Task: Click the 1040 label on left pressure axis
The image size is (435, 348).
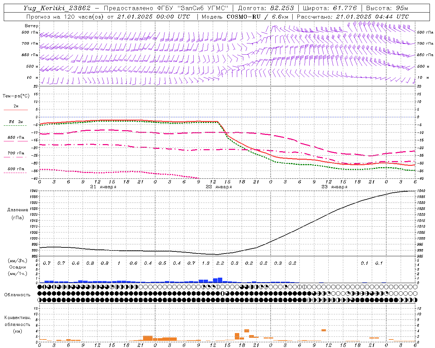Action: [34, 191]
